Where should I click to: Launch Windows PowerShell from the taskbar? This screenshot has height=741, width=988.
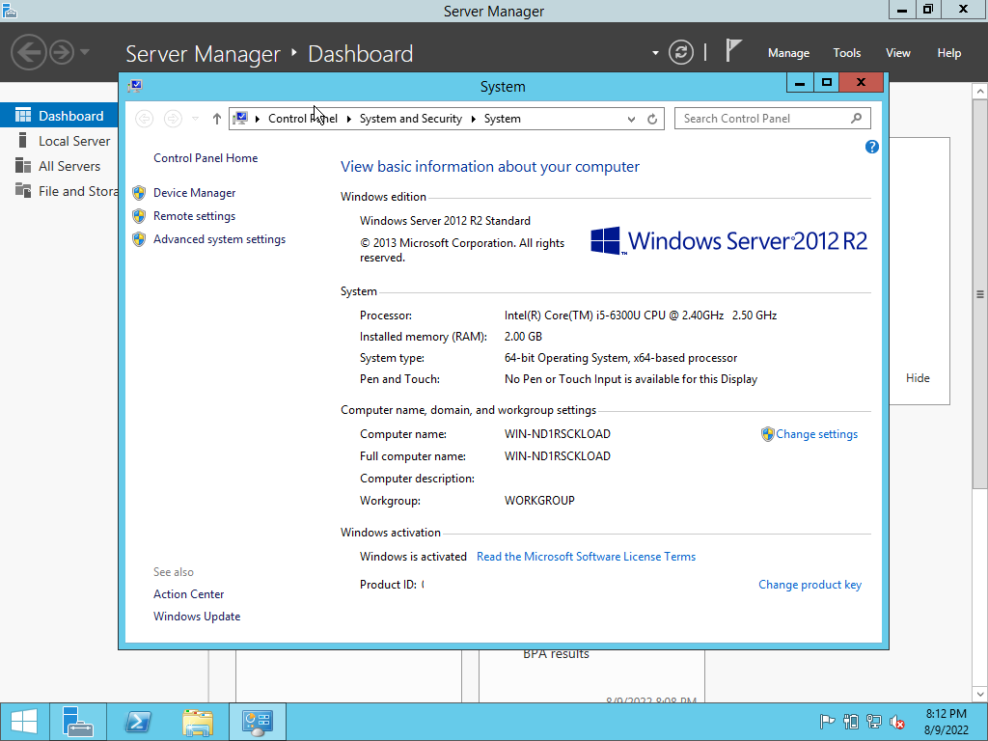pos(137,721)
